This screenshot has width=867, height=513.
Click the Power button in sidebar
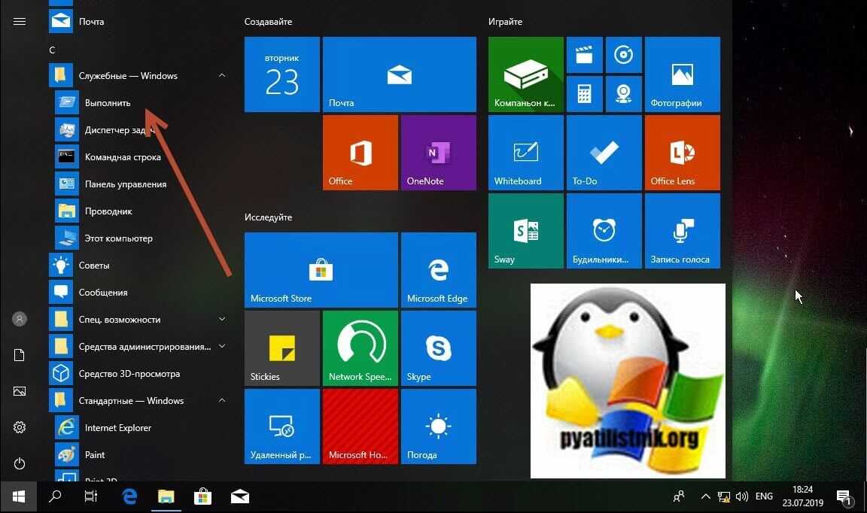coord(20,464)
